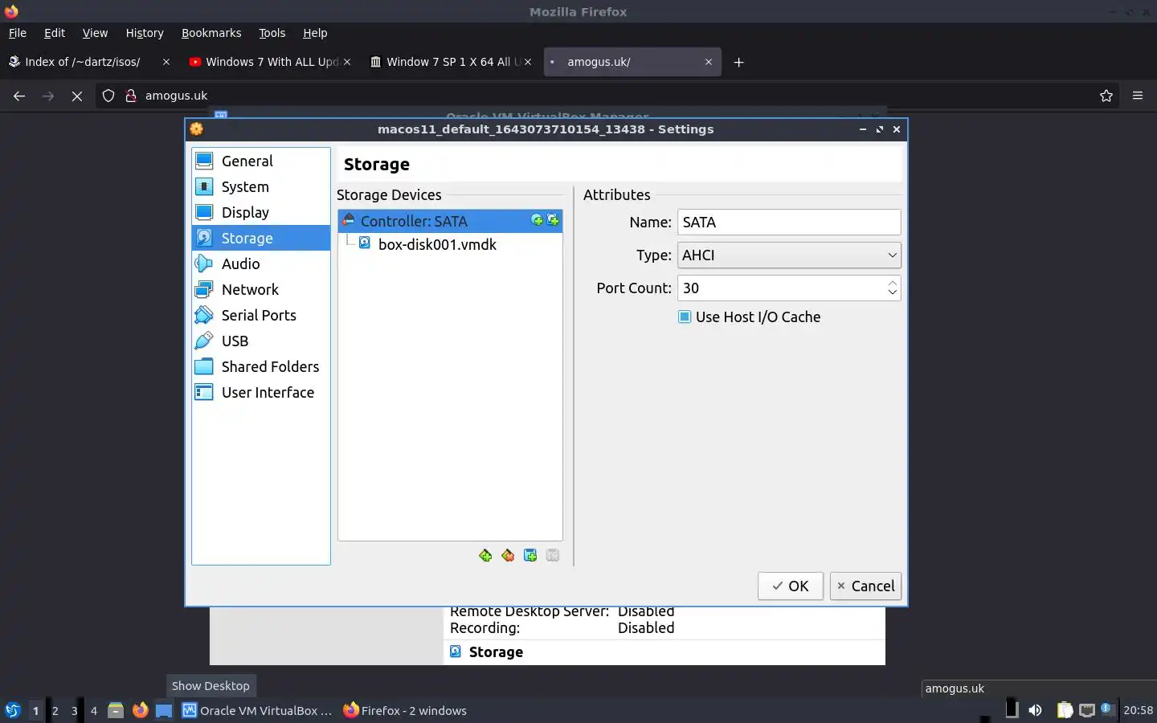This screenshot has height=723, width=1157.
Task: Open the Firefox Tools menu
Action: [272, 33]
